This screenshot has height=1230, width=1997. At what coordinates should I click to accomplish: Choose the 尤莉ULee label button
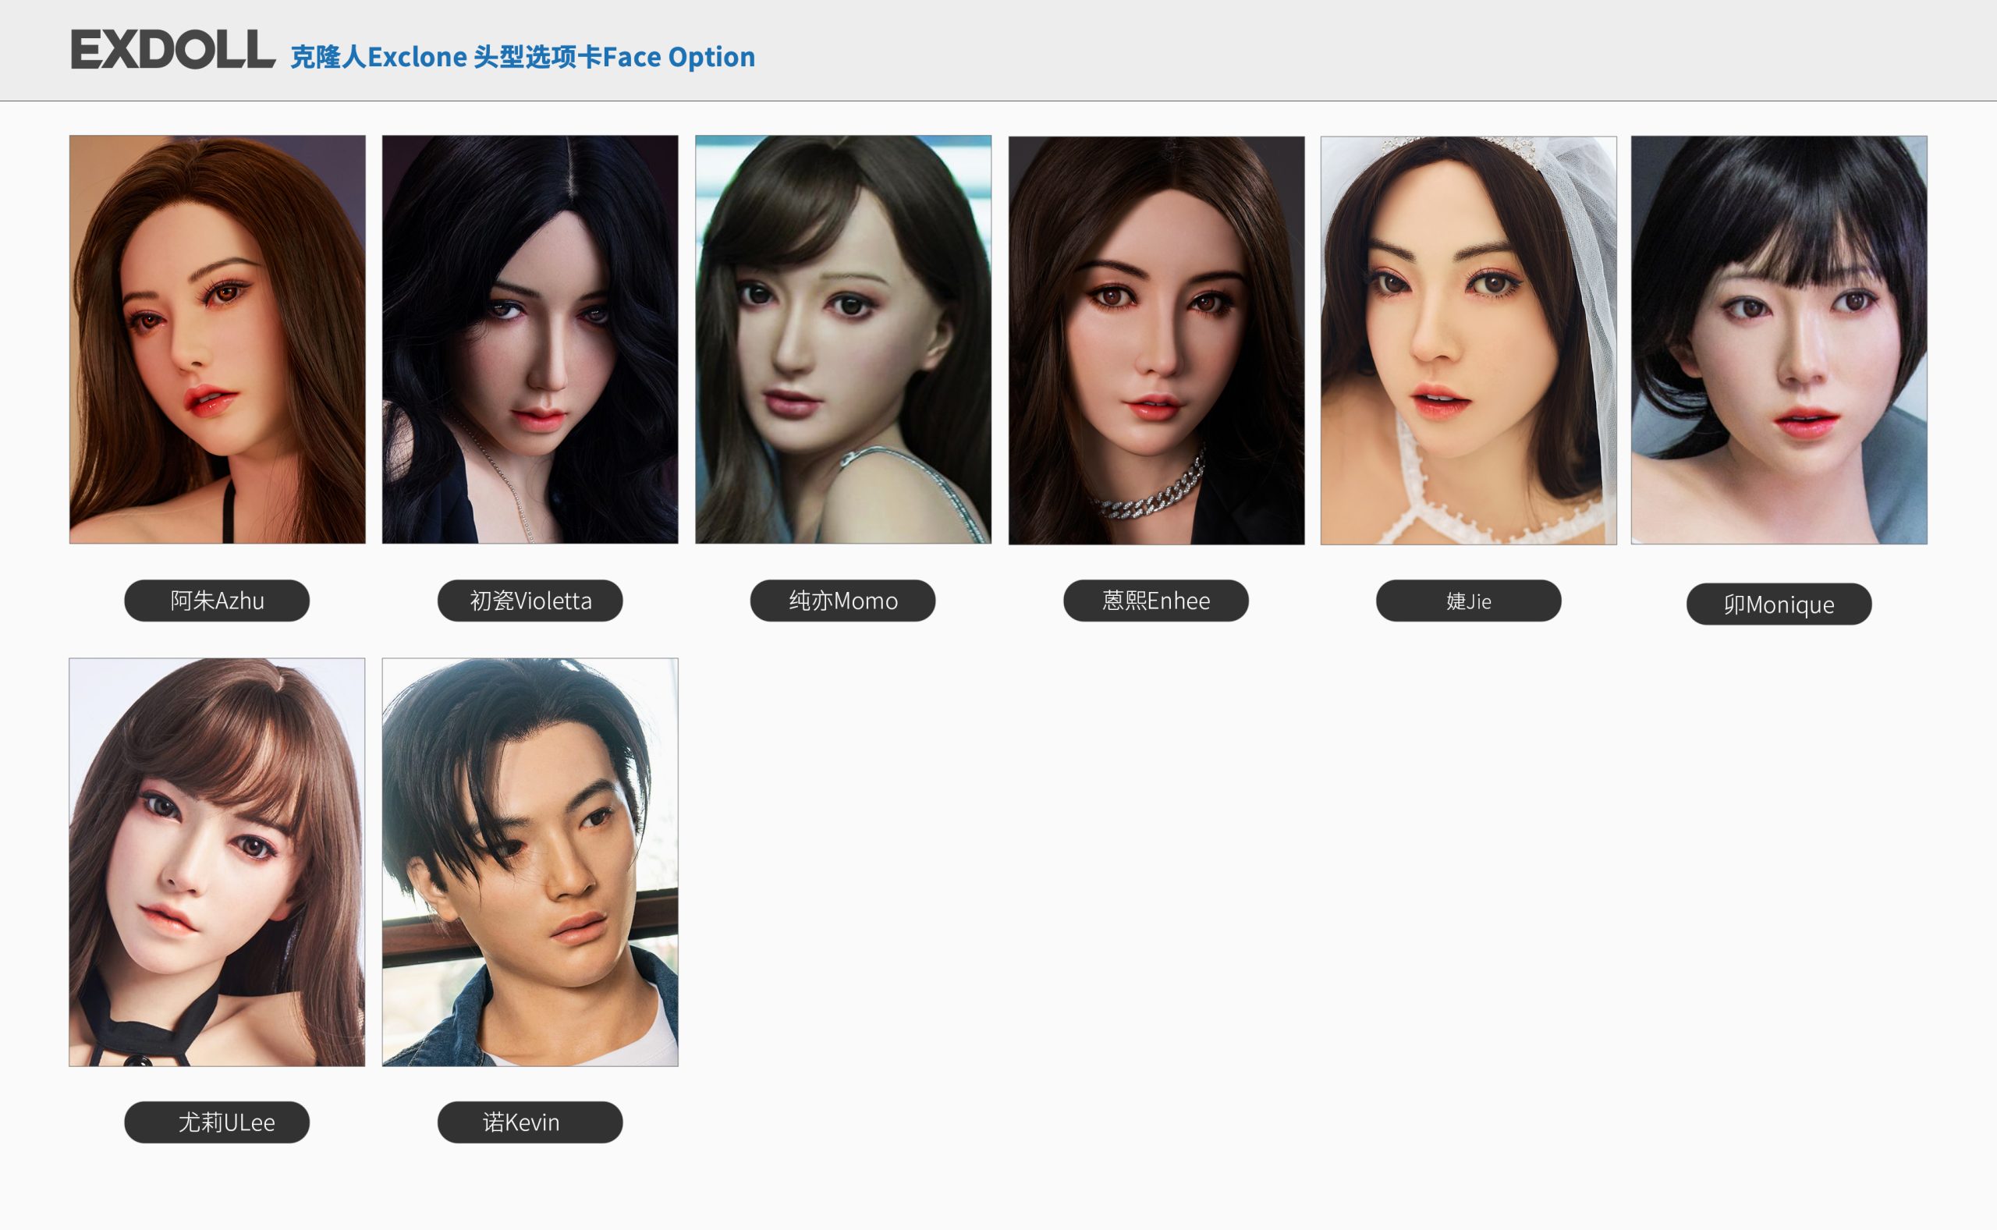click(x=217, y=1122)
